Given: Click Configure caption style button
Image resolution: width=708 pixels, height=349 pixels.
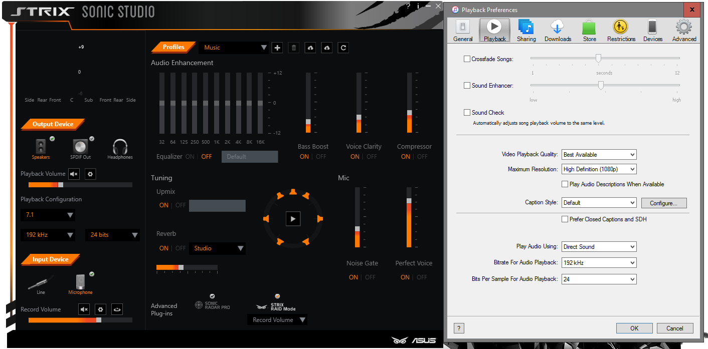Looking at the screenshot, I should click(x=664, y=203).
